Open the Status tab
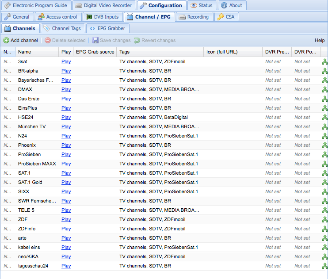Image resolution: width=328 pixels, height=279 pixels. click(202, 5)
